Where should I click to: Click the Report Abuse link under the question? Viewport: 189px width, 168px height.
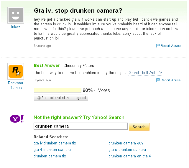170,46
